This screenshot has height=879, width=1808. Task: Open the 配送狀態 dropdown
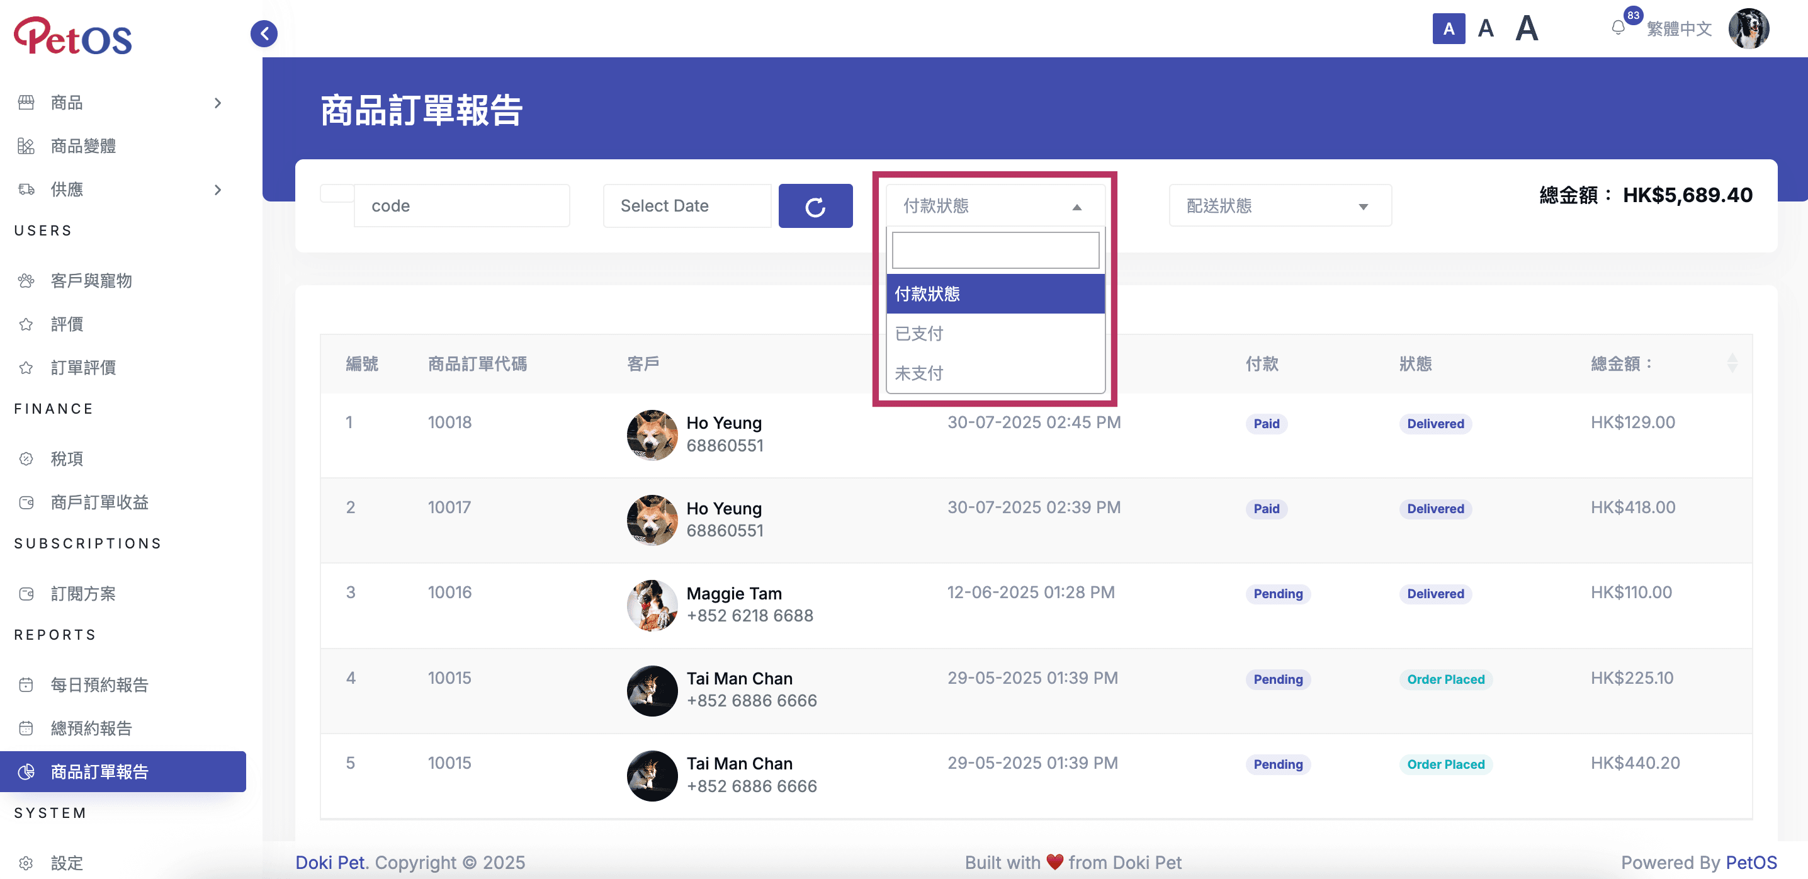click(x=1280, y=206)
